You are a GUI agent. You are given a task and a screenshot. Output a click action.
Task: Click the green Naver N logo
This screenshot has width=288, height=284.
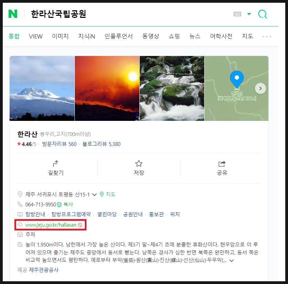point(13,14)
